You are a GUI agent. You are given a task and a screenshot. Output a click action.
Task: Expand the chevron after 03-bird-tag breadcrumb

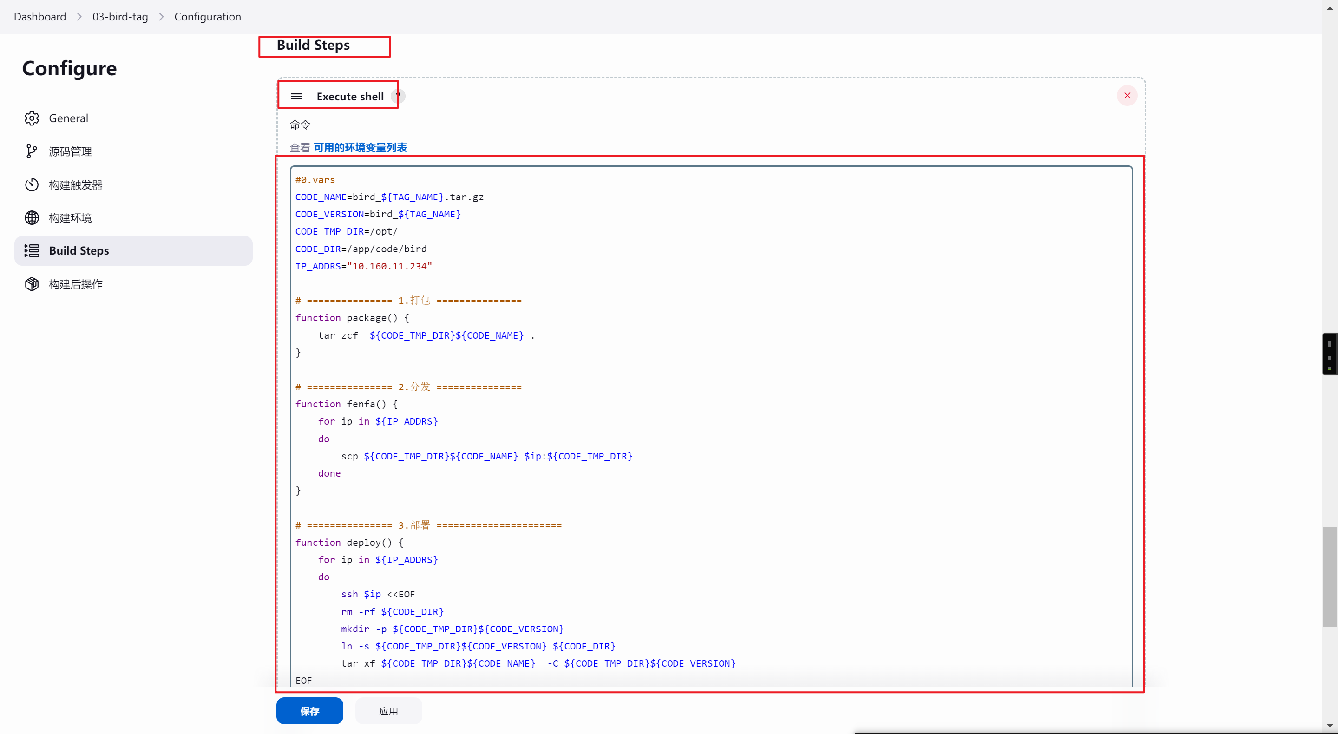pyautogui.click(x=162, y=17)
